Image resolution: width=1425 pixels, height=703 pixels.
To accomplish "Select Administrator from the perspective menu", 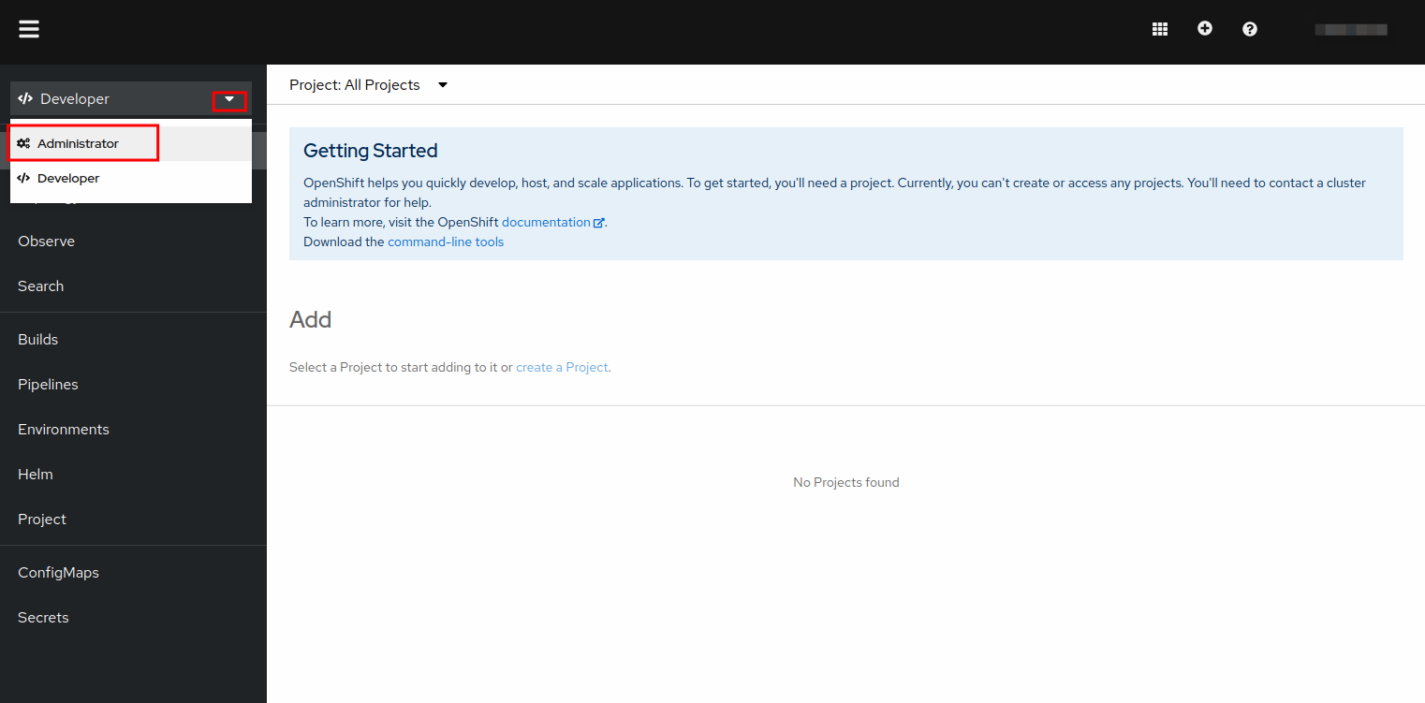I will pos(79,142).
